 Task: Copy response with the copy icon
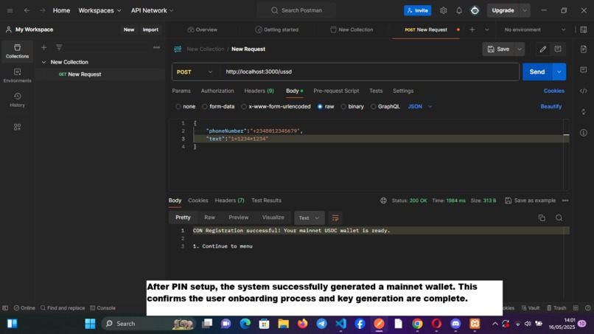tap(542, 218)
